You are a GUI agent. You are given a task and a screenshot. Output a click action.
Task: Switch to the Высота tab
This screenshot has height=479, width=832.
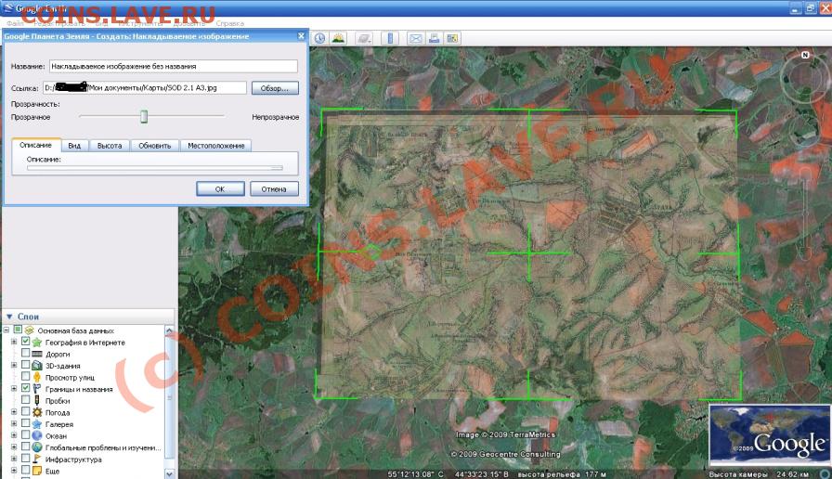(110, 146)
